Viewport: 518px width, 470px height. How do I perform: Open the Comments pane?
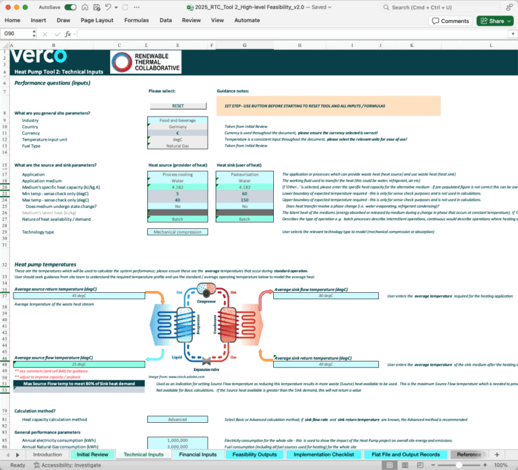pos(451,21)
